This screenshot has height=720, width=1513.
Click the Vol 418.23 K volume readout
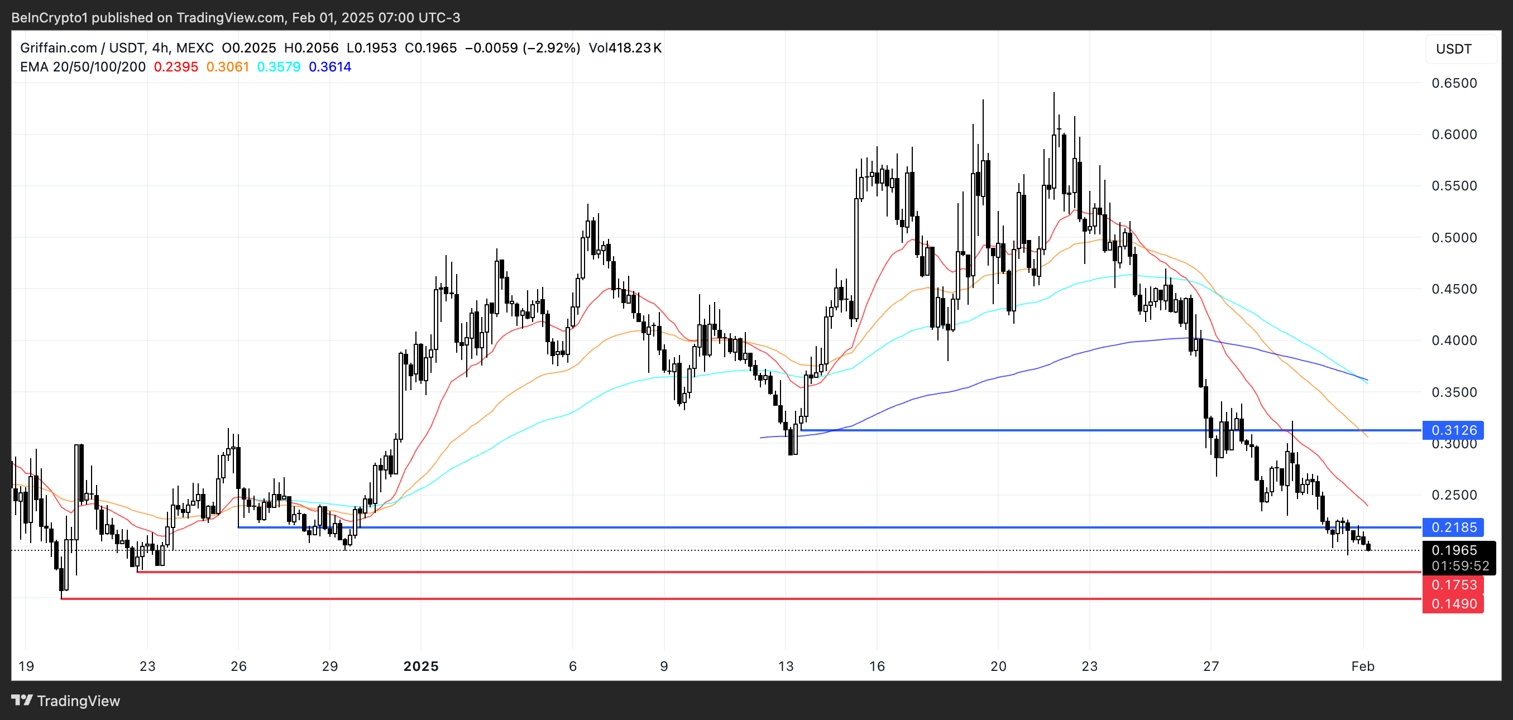tap(625, 47)
